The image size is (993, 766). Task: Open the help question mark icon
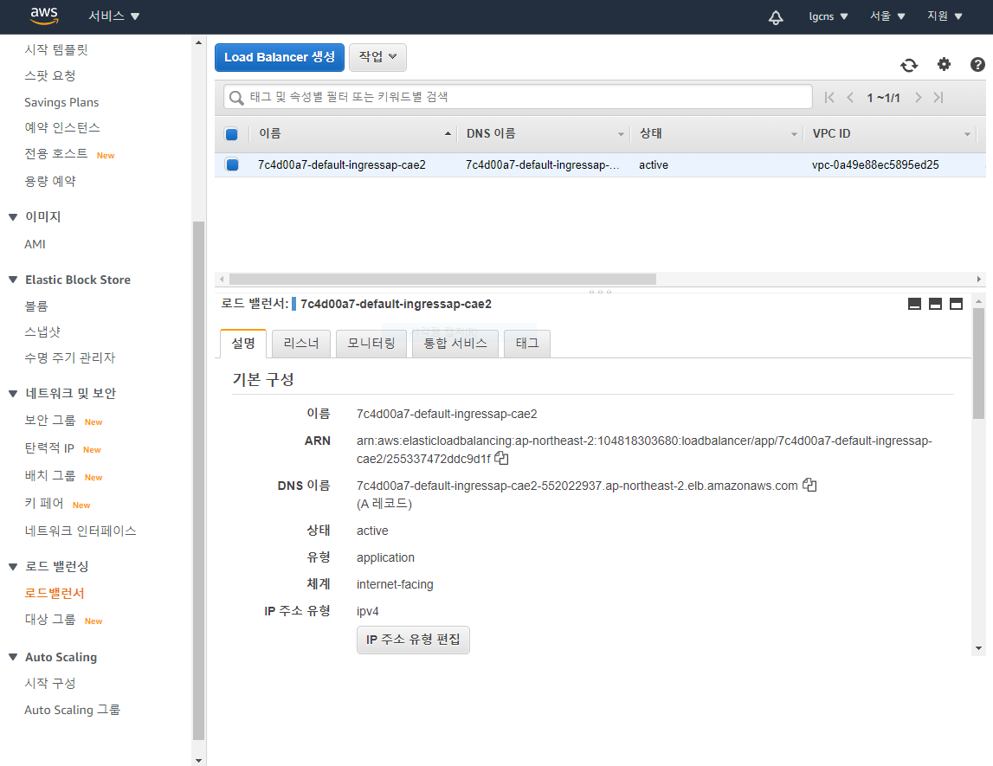(x=977, y=64)
